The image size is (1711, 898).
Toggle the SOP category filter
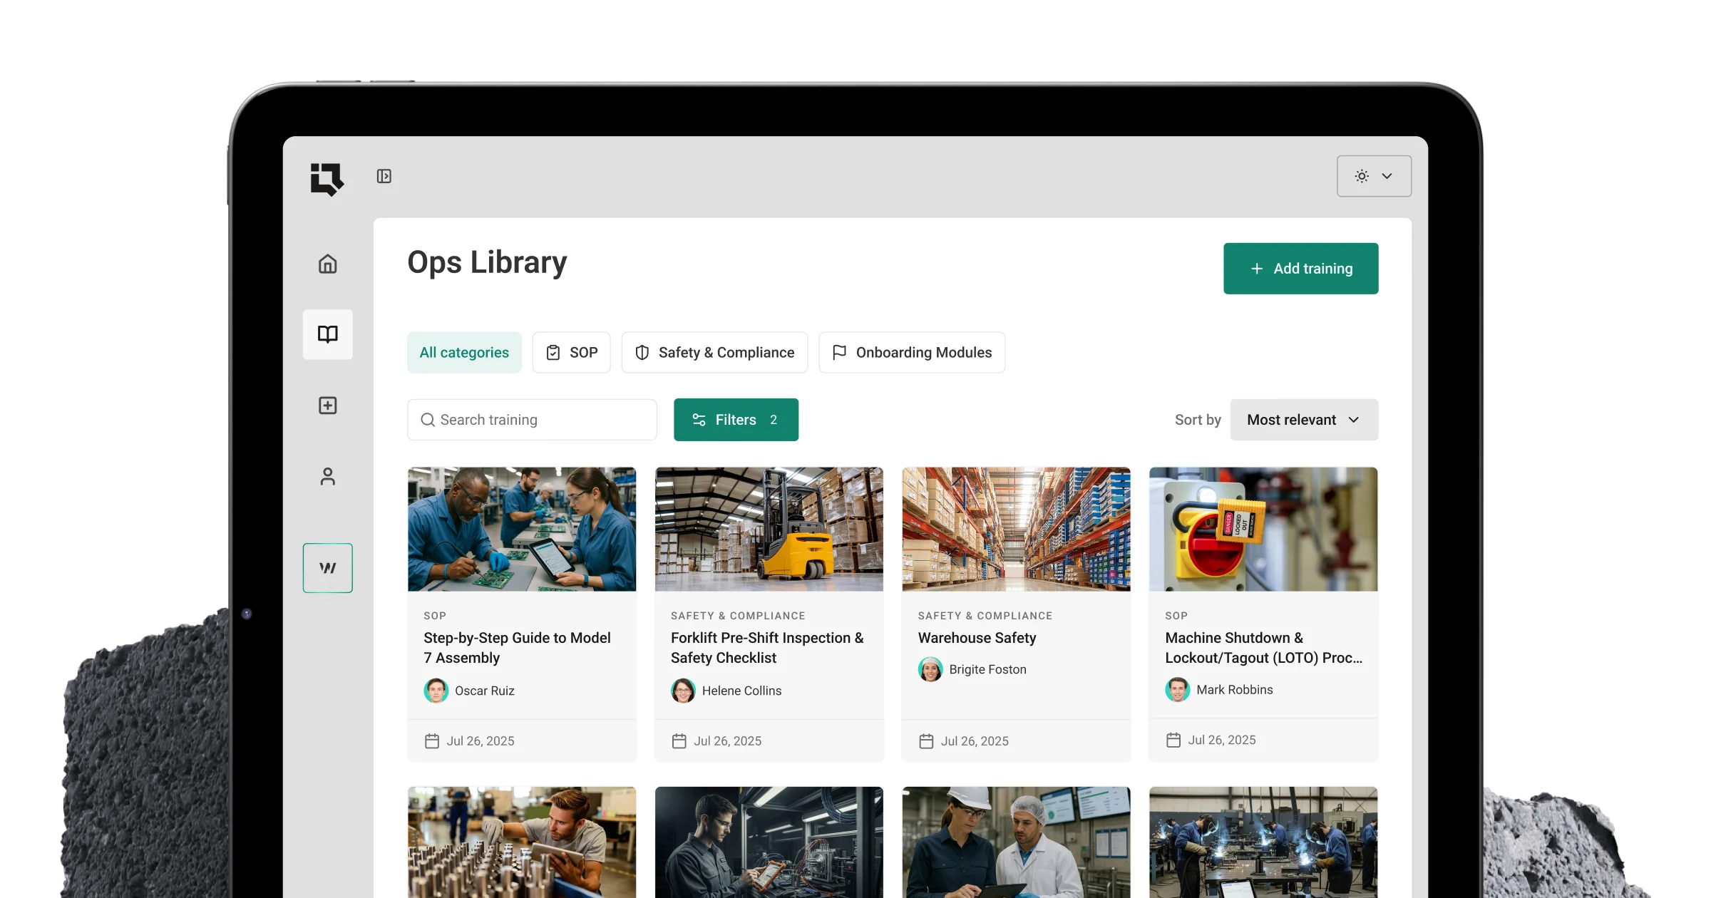click(x=571, y=352)
